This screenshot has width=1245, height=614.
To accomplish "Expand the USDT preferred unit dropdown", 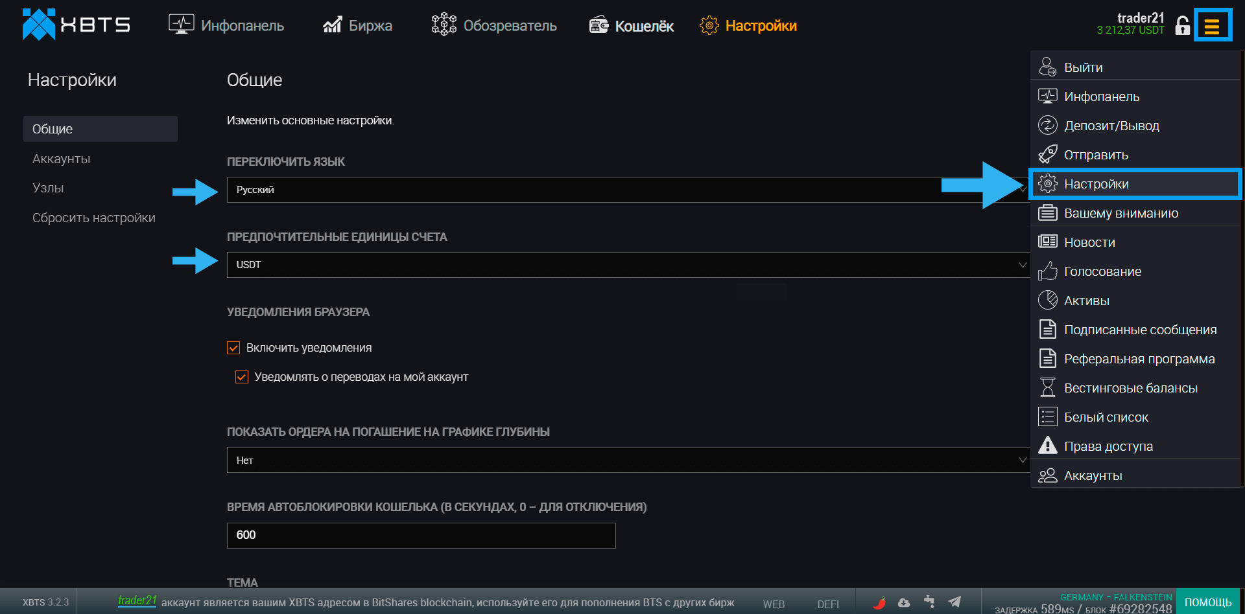I will pos(626,265).
